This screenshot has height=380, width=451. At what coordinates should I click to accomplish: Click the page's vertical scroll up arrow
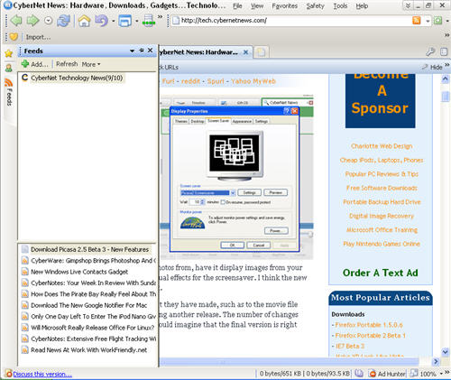click(445, 79)
